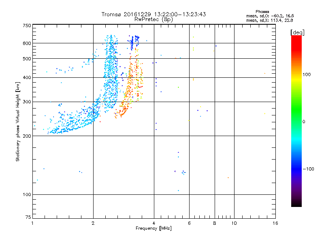Viewport: 324px width, 243px height.
Task: Click the y-axis tick label "400"
Action: 27,78
